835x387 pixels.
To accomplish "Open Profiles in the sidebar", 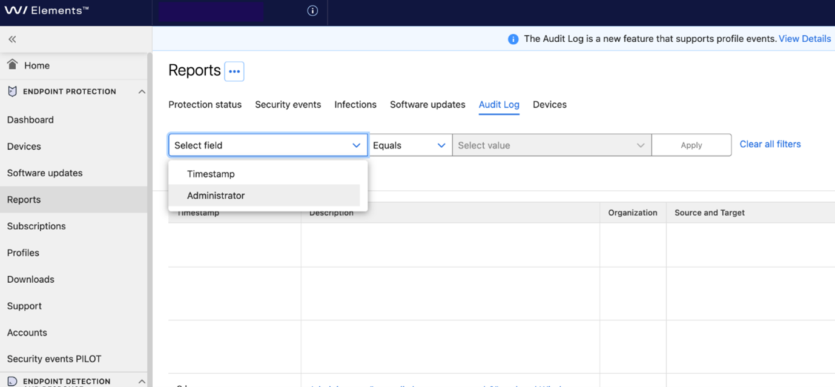I will 74,253.
